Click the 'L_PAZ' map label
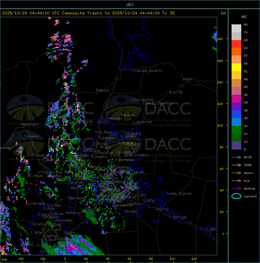Viewport: 260px width, 263px height. click(211, 230)
